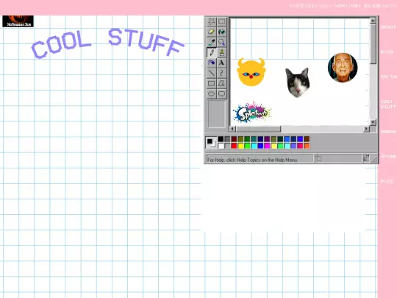Open the bald old man portrait

point(343,68)
